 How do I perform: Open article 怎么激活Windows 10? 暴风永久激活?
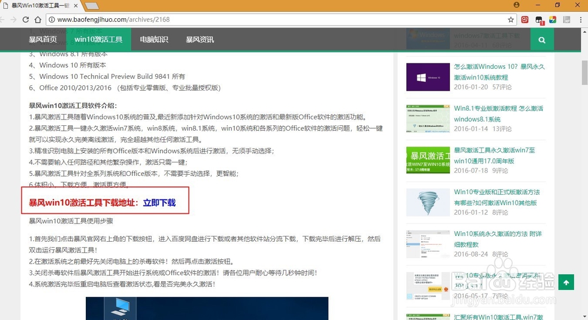[x=499, y=72]
